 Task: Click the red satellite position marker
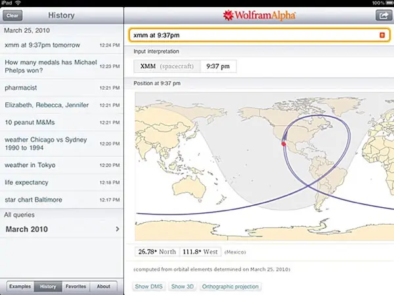tap(284, 144)
